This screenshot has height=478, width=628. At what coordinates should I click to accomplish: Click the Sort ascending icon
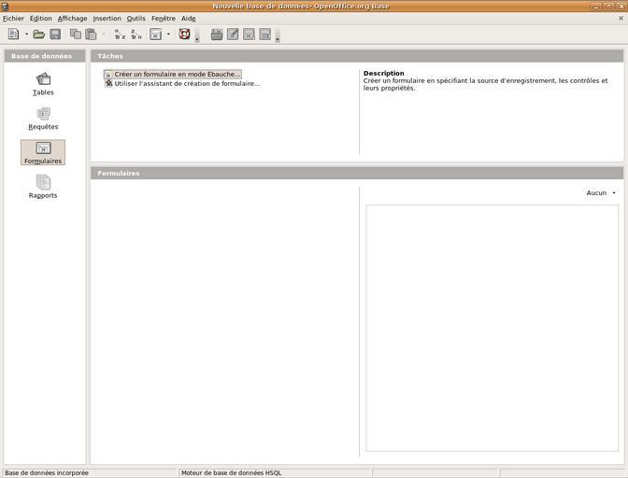[x=120, y=35]
